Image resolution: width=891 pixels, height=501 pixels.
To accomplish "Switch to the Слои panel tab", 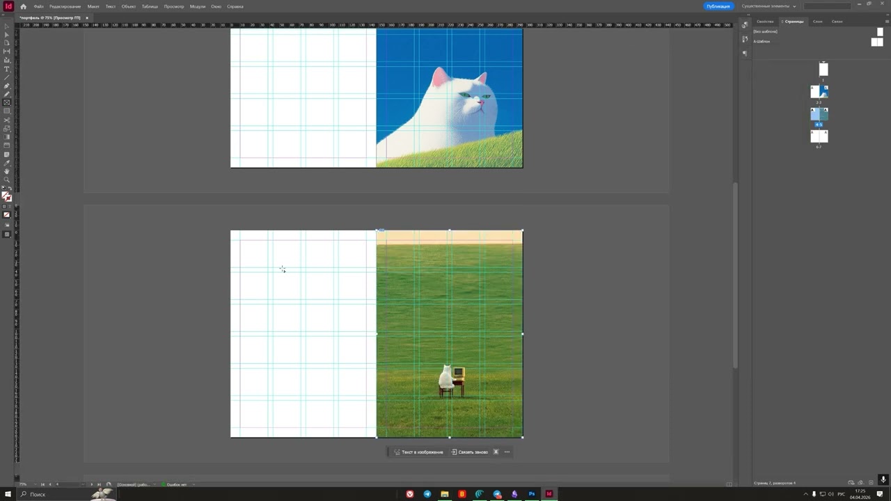I will click(818, 22).
